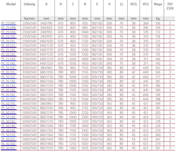175x152 pixels.
Task: Select 205 weight in PL 50.125 row
Action: tap(158, 112)
